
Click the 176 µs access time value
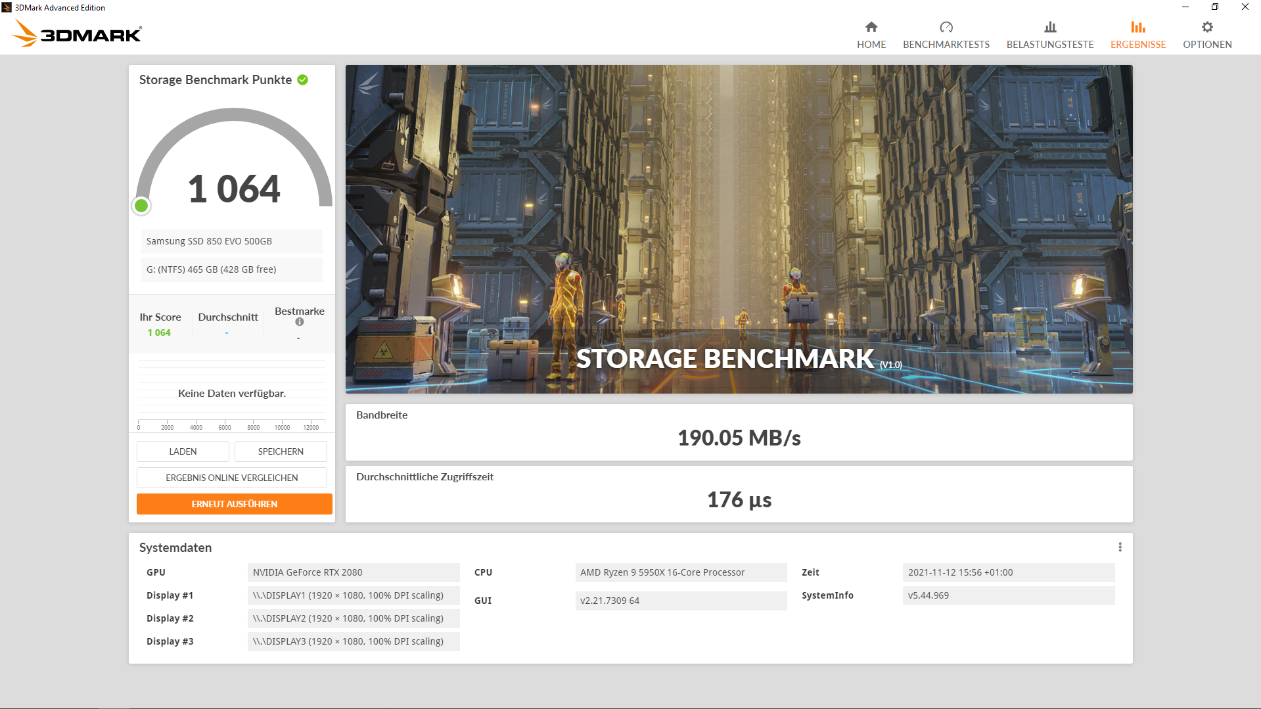[x=739, y=500]
